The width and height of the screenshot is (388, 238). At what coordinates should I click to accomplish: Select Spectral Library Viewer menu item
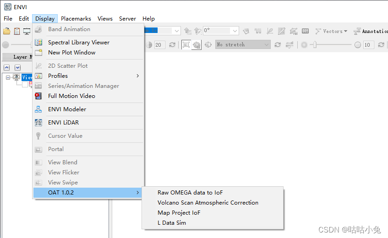point(88,43)
